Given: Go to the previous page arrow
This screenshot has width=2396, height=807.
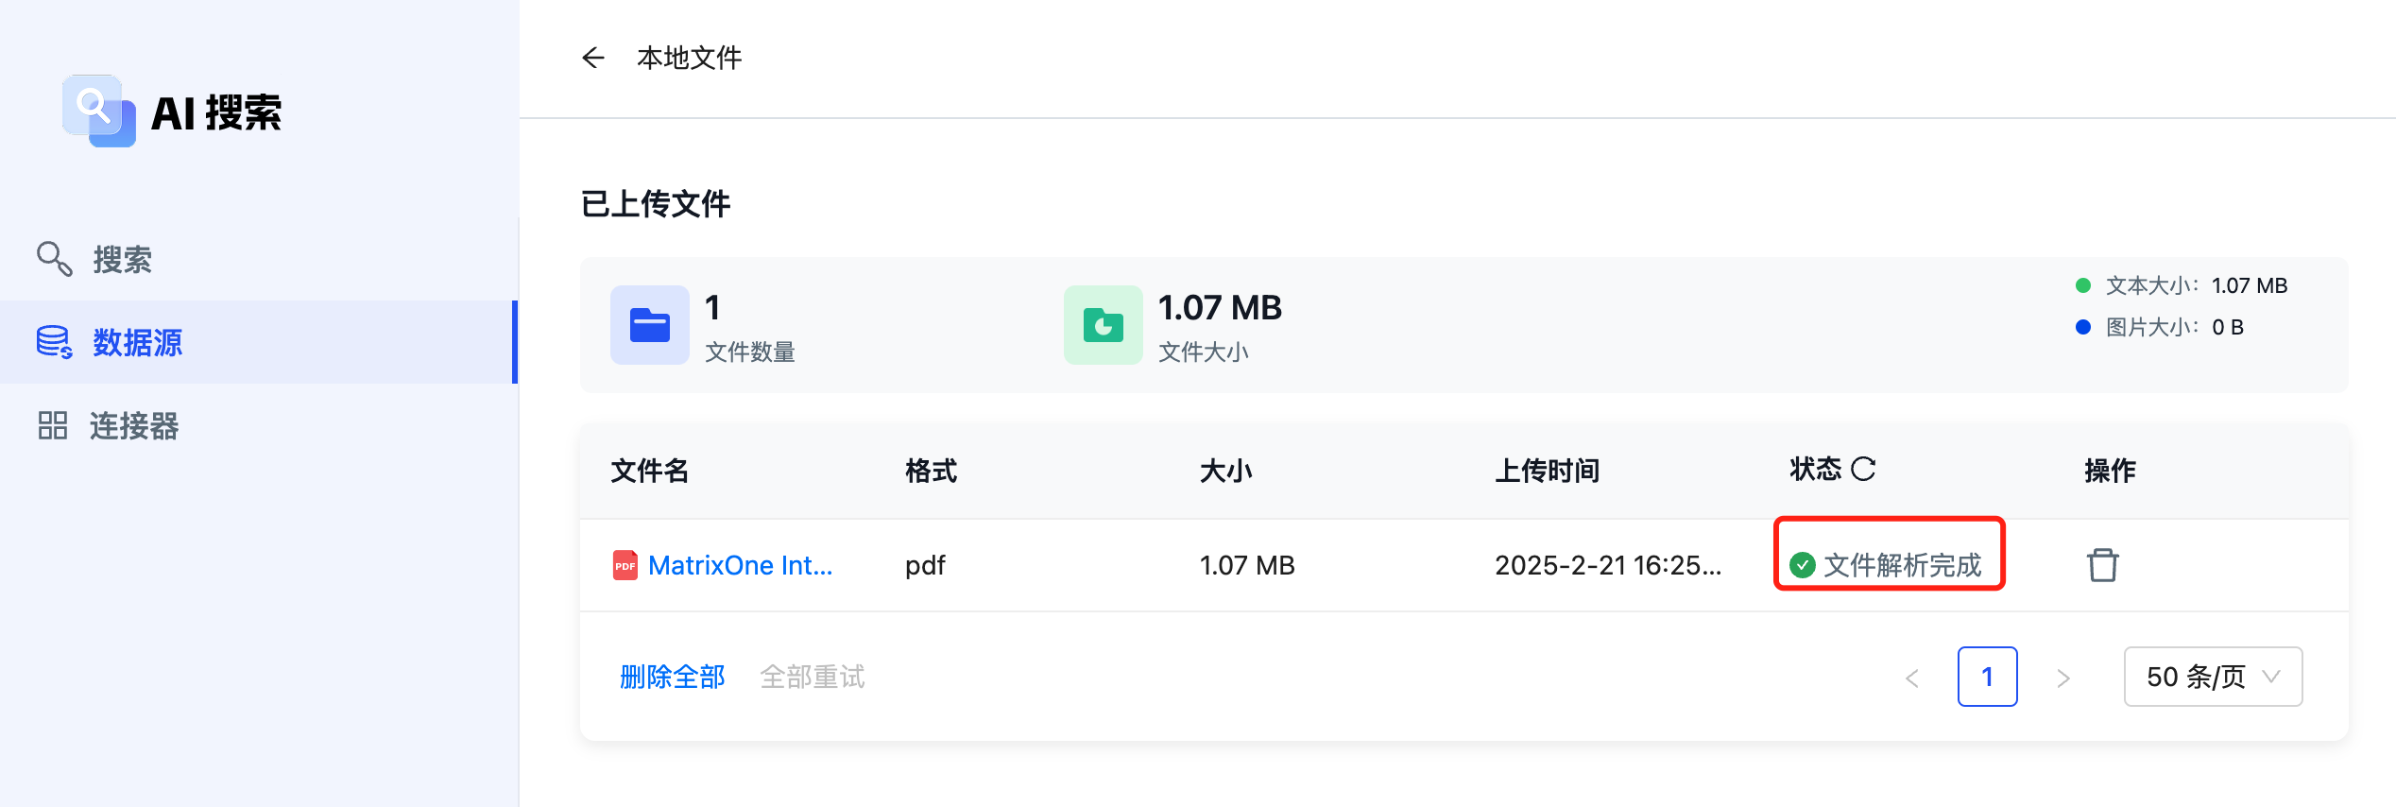Looking at the screenshot, I should [1912, 678].
